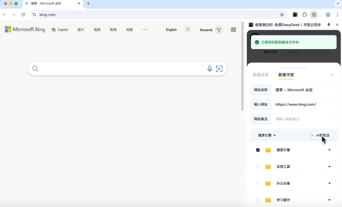Open visual search camera icon

[x=219, y=69]
